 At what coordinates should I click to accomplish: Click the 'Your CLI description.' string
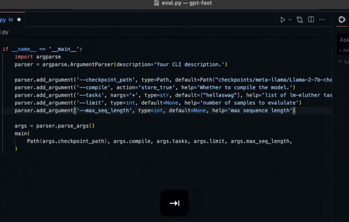[x=189, y=65]
